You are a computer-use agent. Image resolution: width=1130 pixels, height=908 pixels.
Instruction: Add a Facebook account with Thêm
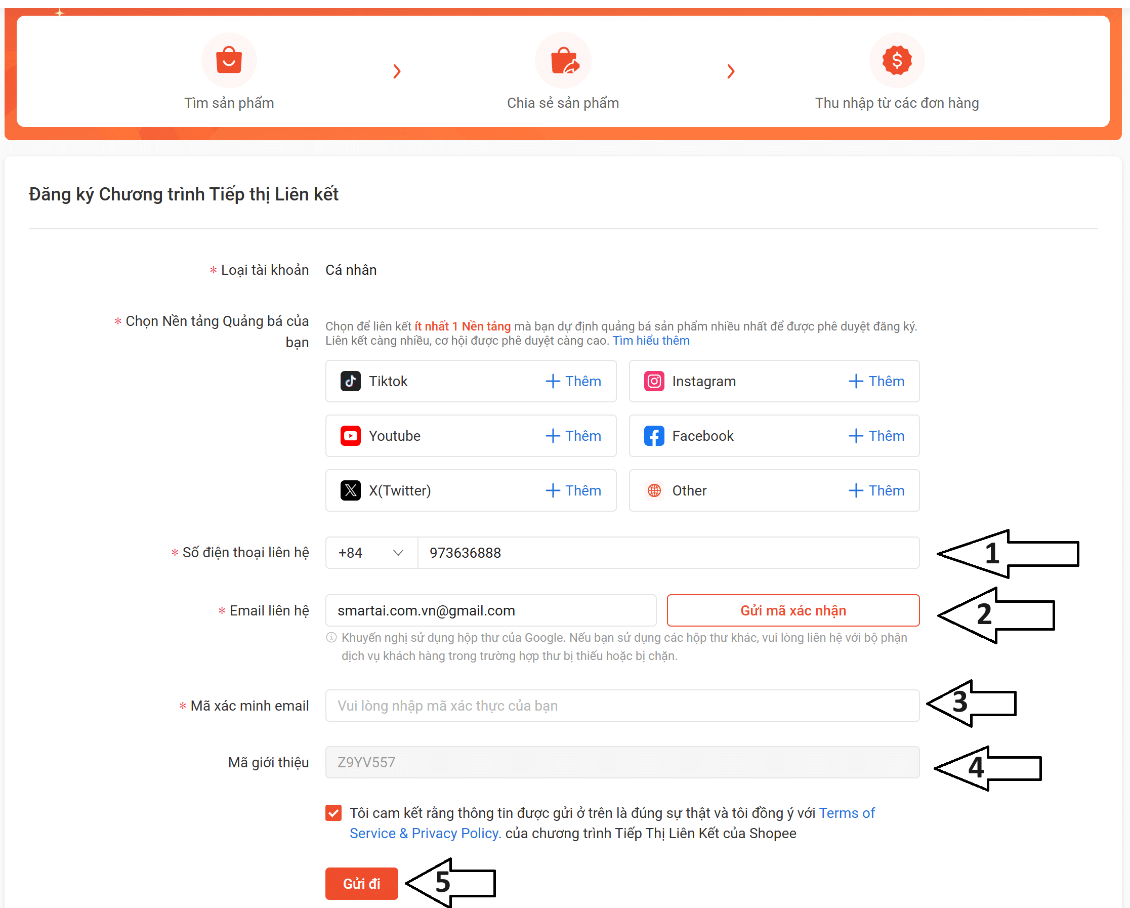click(x=876, y=436)
